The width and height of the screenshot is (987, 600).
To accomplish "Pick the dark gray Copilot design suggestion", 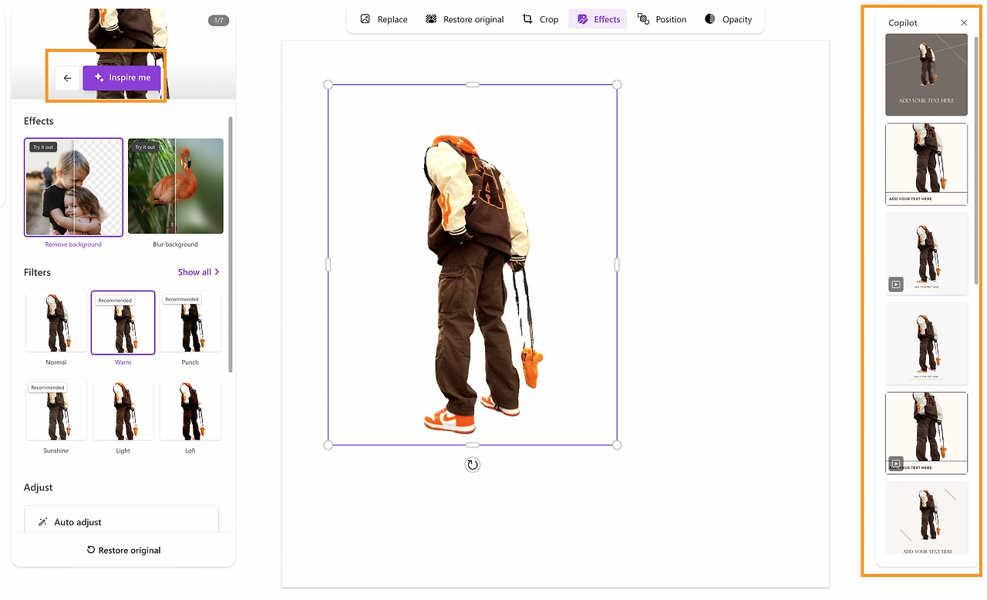I will pos(926,75).
